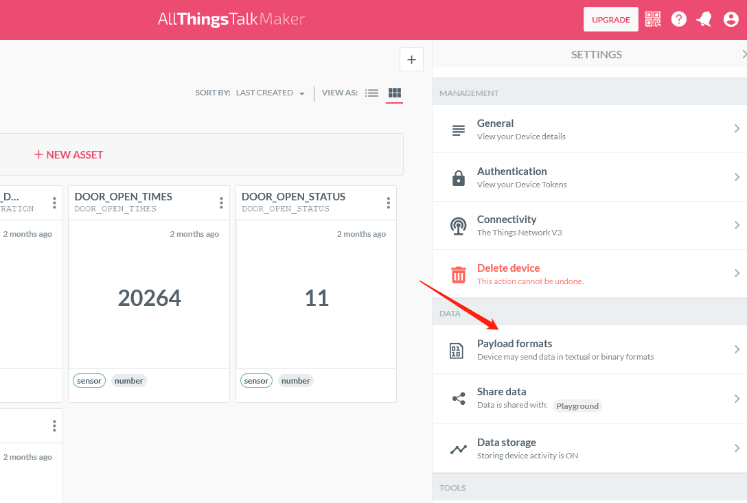
Task: Click the UPGRADE button
Action: 611,19
